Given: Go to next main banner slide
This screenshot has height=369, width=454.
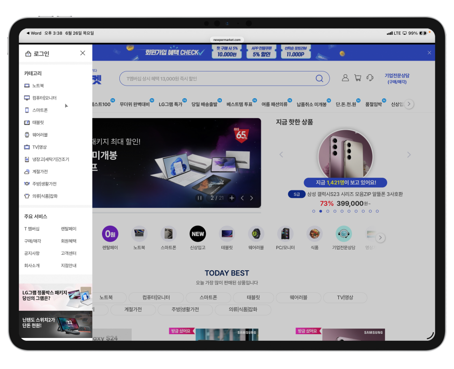Looking at the screenshot, I should click(251, 198).
